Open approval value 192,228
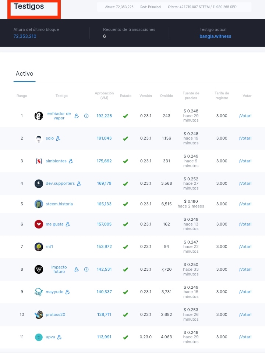The image size is (265, 353). pyautogui.click(x=104, y=116)
